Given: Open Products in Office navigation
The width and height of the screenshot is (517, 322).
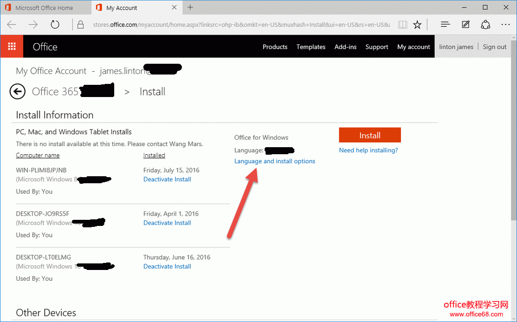Looking at the screenshot, I should (x=275, y=47).
